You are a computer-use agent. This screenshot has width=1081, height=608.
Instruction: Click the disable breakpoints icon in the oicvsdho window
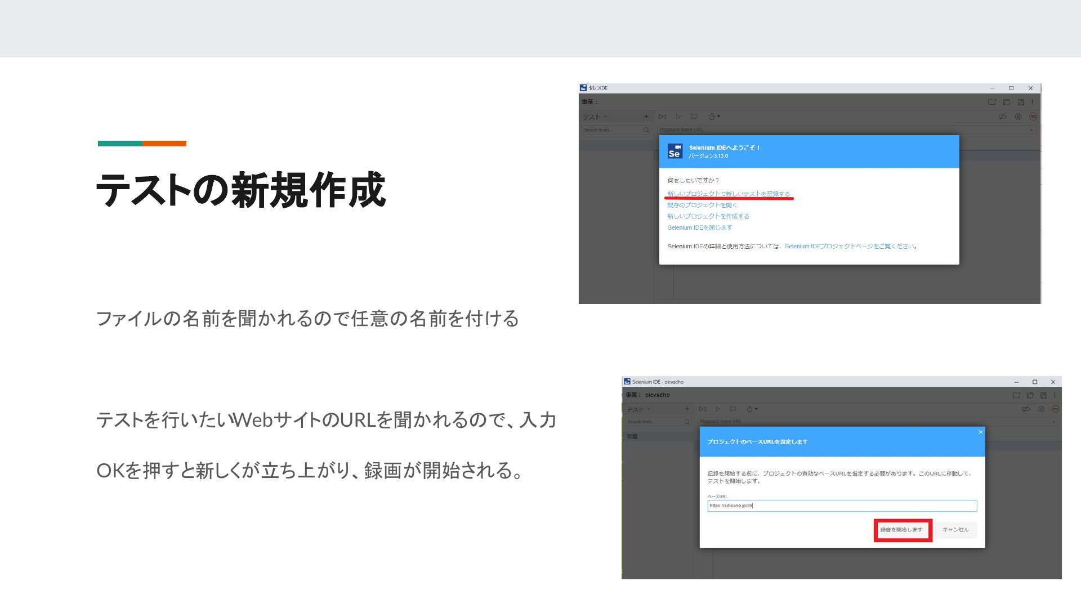pyautogui.click(x=1026, y=409)
